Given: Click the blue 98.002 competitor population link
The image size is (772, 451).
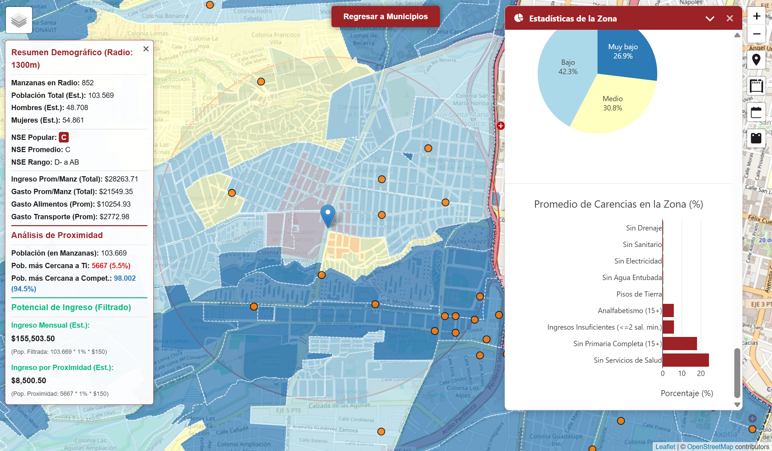Looking at the screenshot, I should click(125, 278).
